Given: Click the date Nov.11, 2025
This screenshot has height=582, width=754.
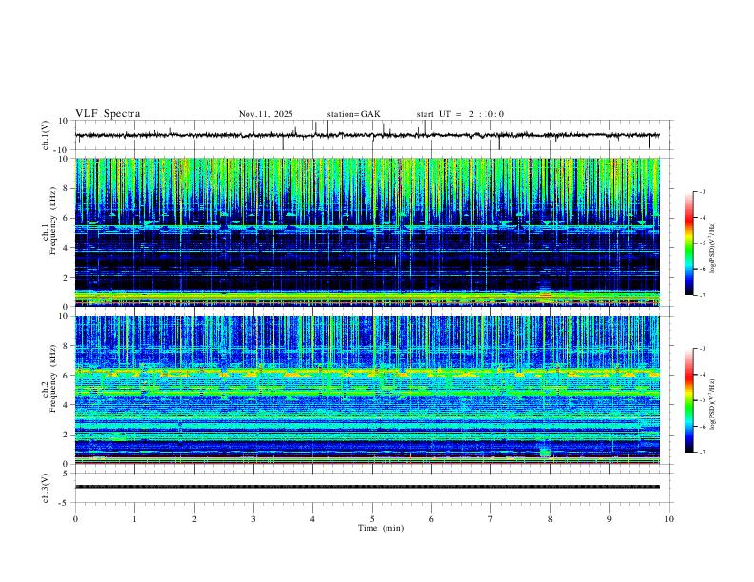Looking at the screenshot, I should [x=266, y=114].
